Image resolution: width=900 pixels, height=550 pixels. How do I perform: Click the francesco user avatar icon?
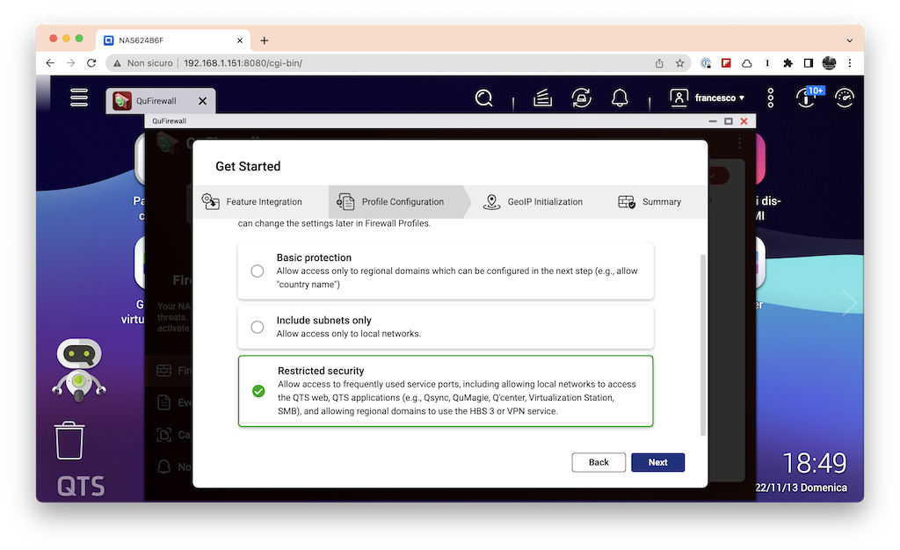[679, 98]
